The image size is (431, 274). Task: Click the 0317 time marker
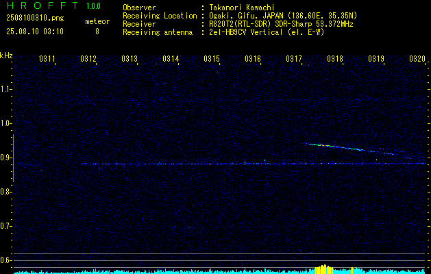[294, 58]
